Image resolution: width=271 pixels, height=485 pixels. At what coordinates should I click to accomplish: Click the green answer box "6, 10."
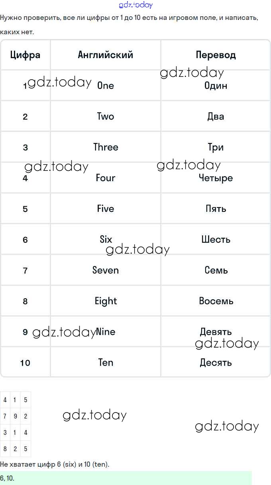126,478
